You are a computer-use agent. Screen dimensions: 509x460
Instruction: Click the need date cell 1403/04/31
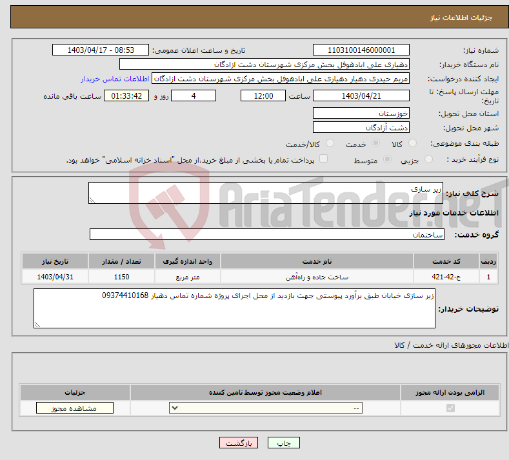click(55, 277)
